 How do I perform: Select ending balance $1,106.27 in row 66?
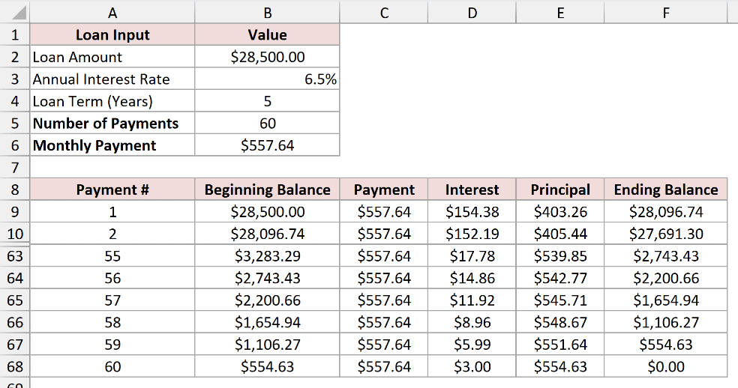point(665,322)
